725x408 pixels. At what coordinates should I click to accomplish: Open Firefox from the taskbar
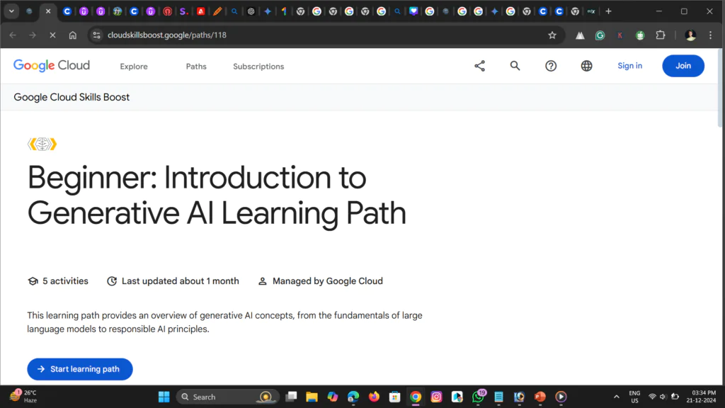[x=374, y=397]
